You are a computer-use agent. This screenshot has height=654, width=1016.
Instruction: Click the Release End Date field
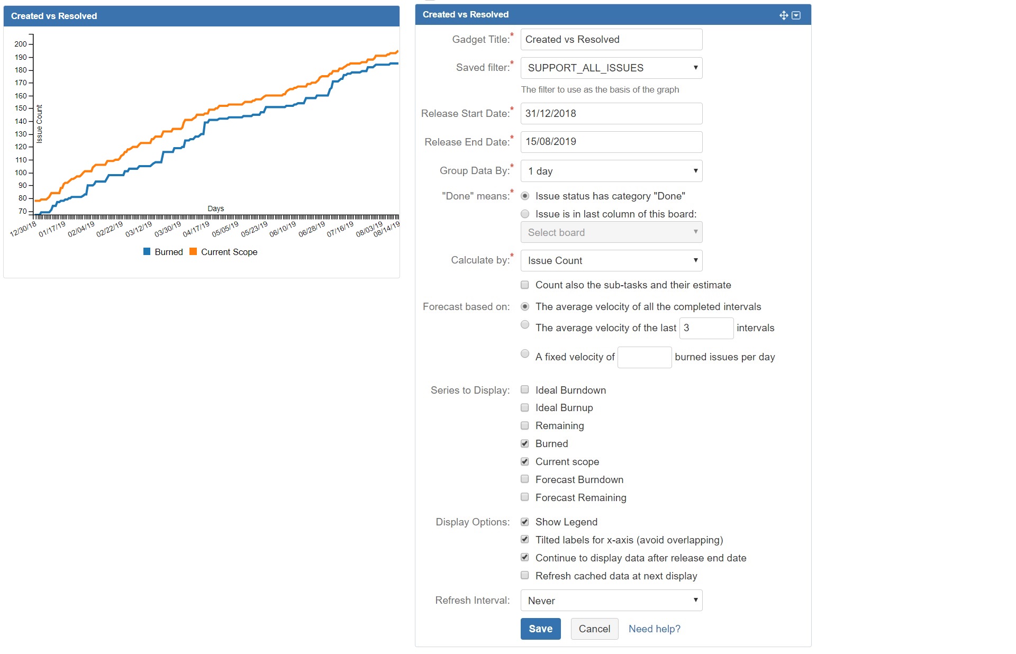[611, 142]
